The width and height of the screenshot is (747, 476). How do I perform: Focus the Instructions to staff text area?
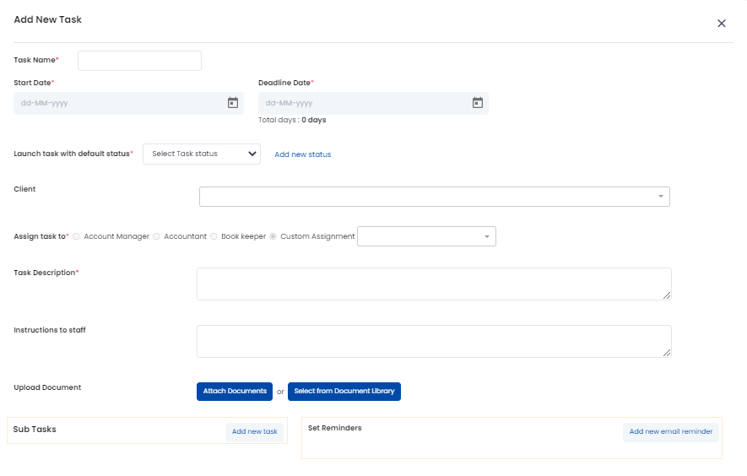pyautogui.click(x=434, y=341)
